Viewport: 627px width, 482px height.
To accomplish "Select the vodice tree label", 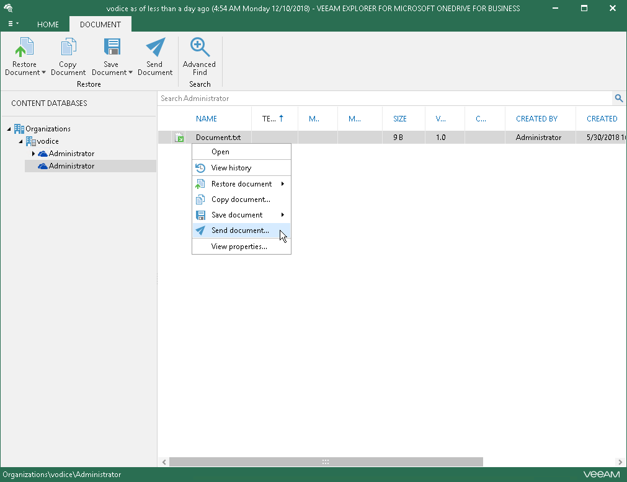I will 48,141.
